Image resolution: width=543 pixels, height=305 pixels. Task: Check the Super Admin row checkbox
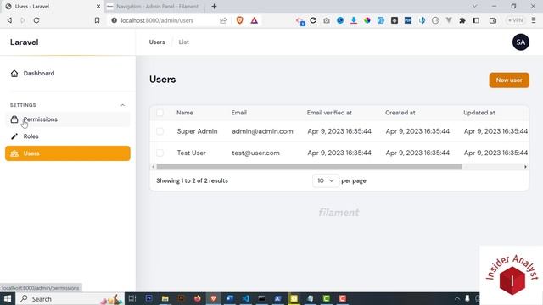click(160, 131)
